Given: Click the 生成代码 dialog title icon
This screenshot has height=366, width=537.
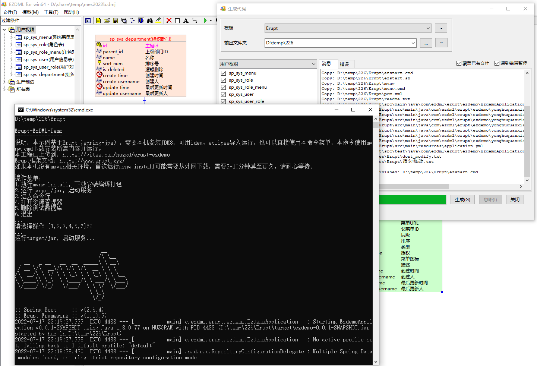Looking at the screenshot, I should (223, 9).
